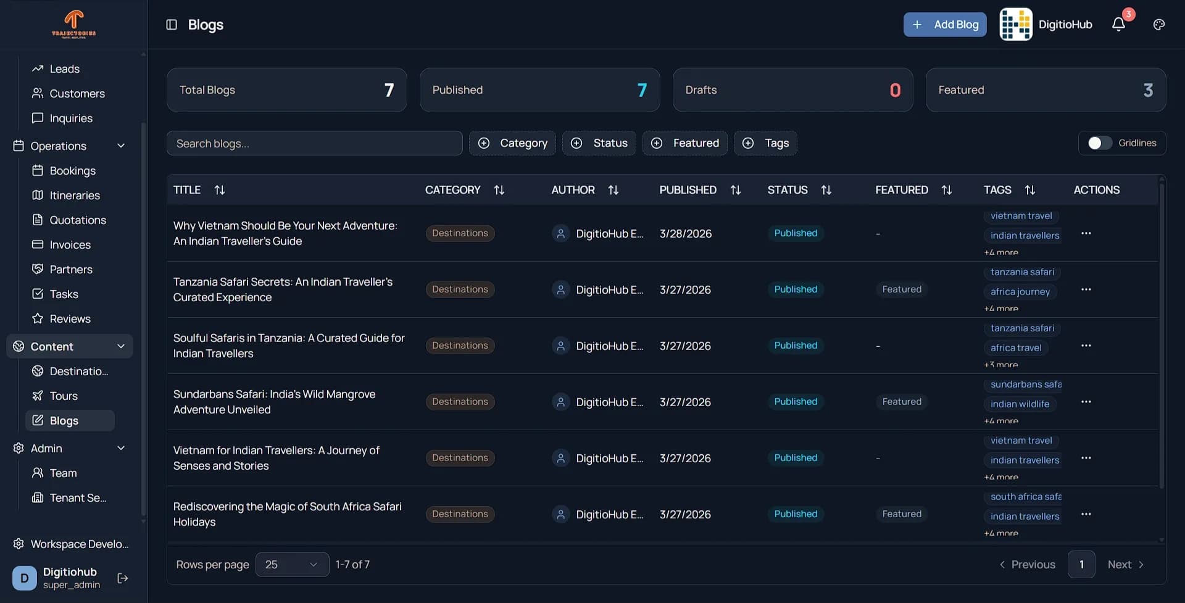Open Reviews page
Viewport: 1185px width, 603px height.
[x=69, y=318]
